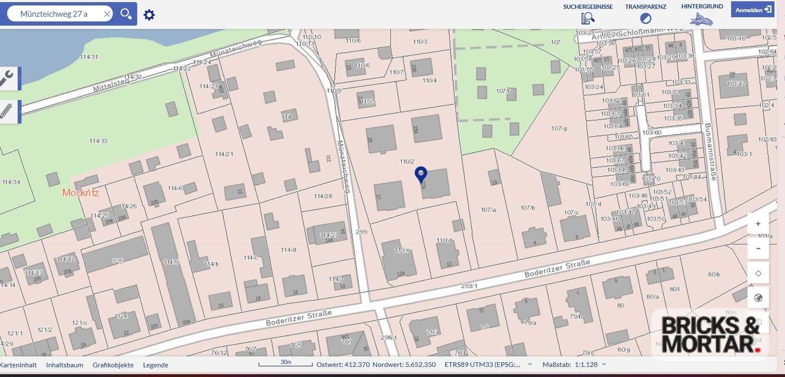The height and width of the screenshot is (377, 785).
Task: Zoom out with the minus button
Action: click(758, 248)
